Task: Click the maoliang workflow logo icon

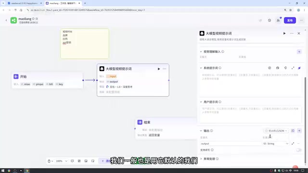Action: [x=13, y=20]
